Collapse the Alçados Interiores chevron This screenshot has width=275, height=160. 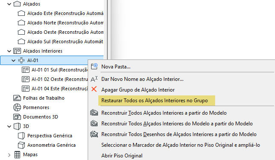tap(9, 51)
